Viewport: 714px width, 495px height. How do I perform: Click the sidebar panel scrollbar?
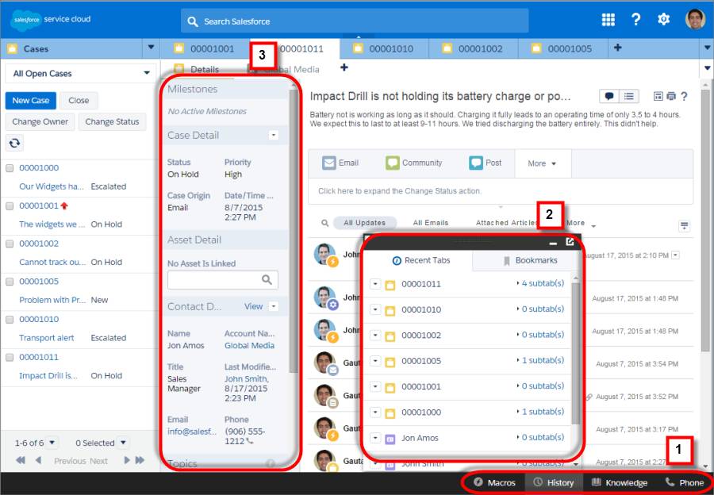tap(294, 232)
